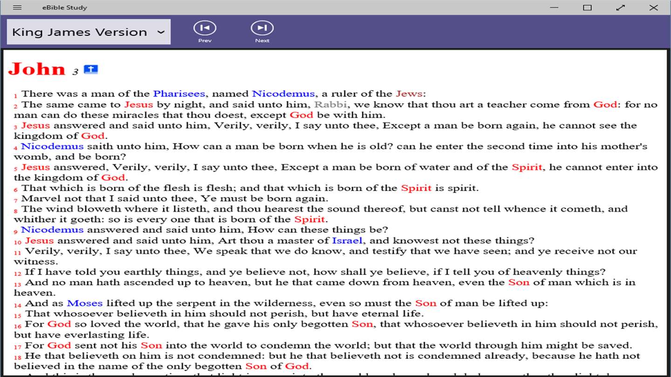The width and height of the screenshot is (671, 377).
Task: Open the Pharisees link in verse 1
Action: (179, 94)
